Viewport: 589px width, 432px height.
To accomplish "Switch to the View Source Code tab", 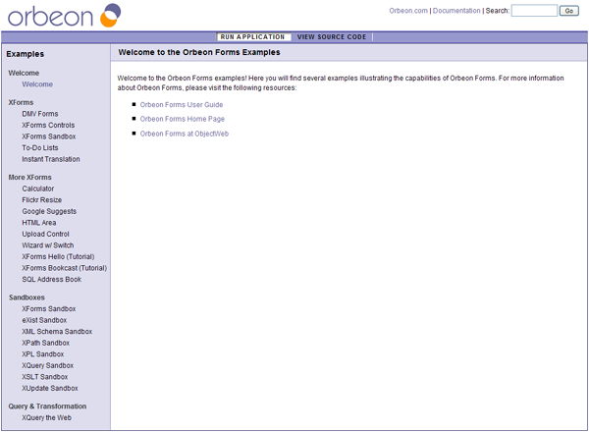I will point(331,36).
